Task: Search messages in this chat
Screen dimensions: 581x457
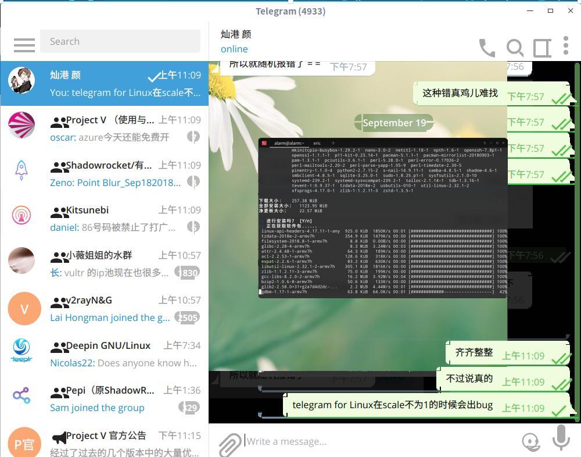Action: [x=515, y=48]
